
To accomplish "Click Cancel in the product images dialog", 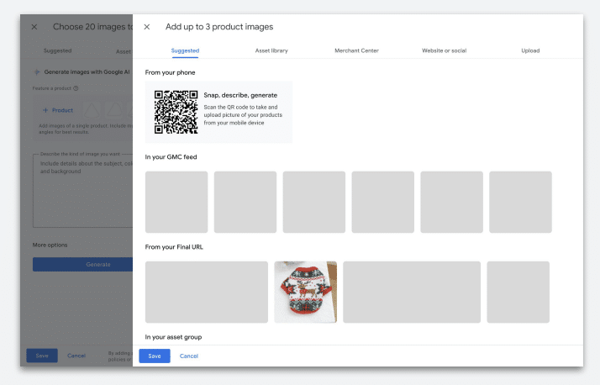I will click(x=189, y=356).
